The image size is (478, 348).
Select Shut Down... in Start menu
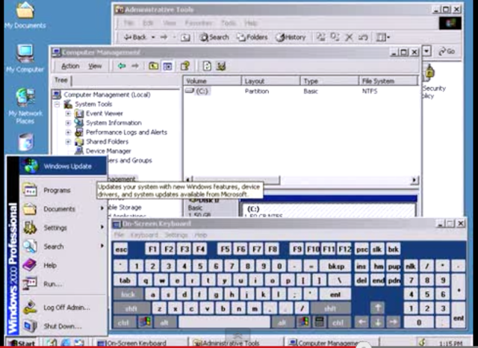[63, 326]
